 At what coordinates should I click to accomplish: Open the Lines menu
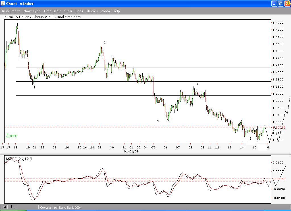(79, 11)
